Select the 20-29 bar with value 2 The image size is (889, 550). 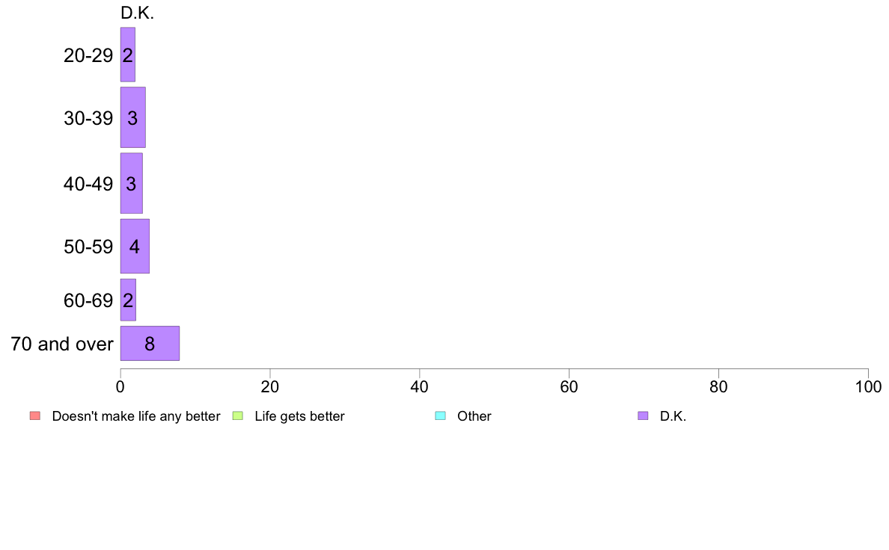[x=127, y=55]
